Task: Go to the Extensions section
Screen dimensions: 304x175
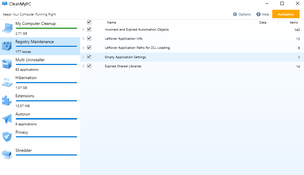Action: (40, 101)
